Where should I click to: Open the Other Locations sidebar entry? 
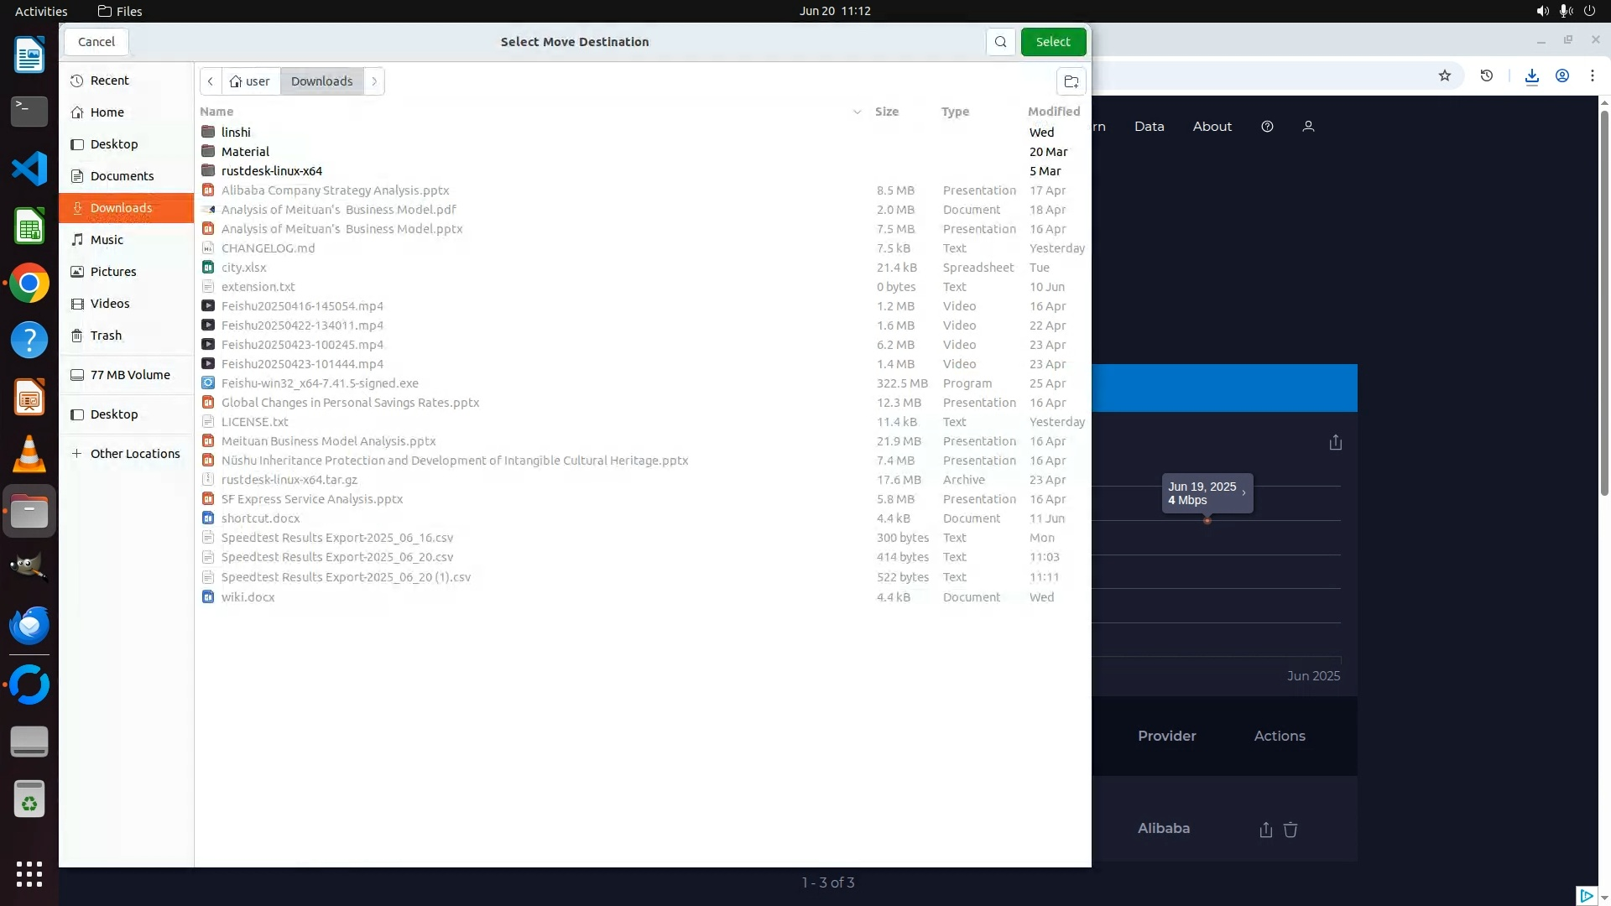134,454
